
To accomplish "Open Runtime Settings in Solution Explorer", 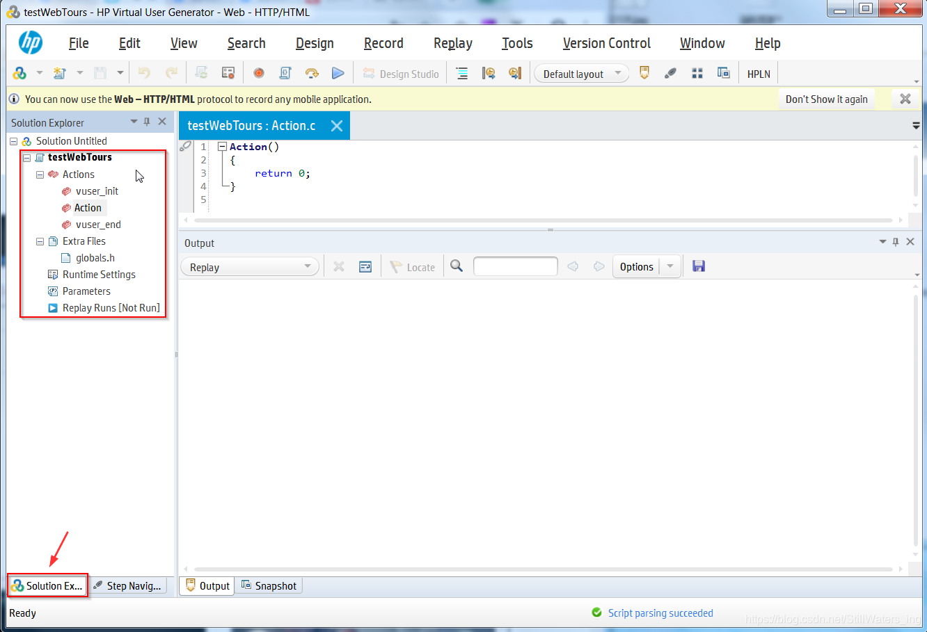I will click(99, 275).
